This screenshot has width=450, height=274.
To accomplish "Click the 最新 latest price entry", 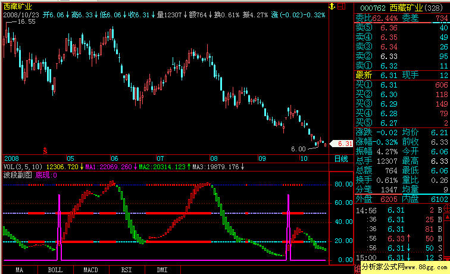I will 377,76.
